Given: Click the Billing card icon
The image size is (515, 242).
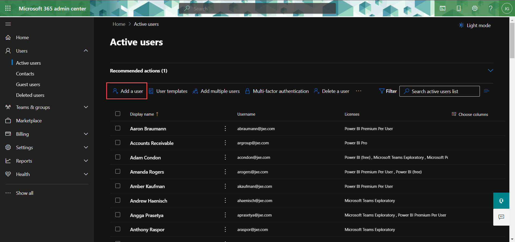Looking at the screenshot, I should [8, 134].
